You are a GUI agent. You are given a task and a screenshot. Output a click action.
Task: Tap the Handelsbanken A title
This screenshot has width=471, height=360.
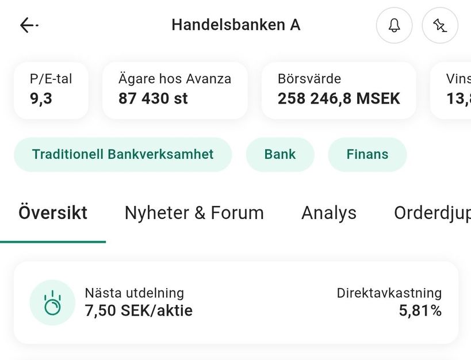click(x=236, y=25)
